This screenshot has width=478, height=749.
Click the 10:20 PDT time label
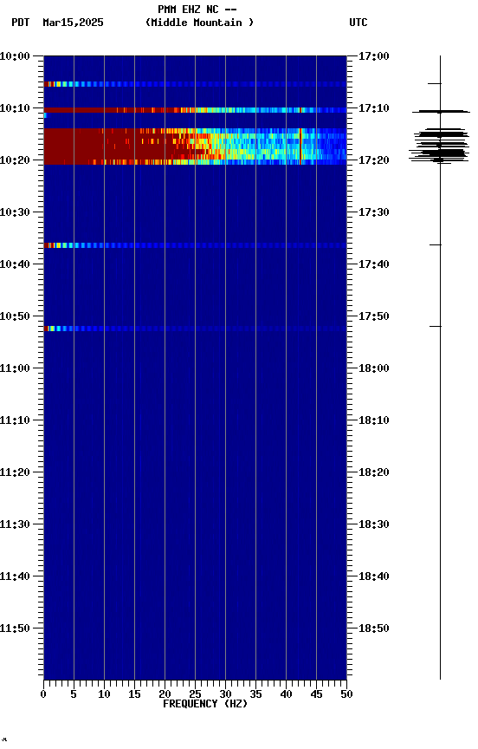(x=15, y=160)
